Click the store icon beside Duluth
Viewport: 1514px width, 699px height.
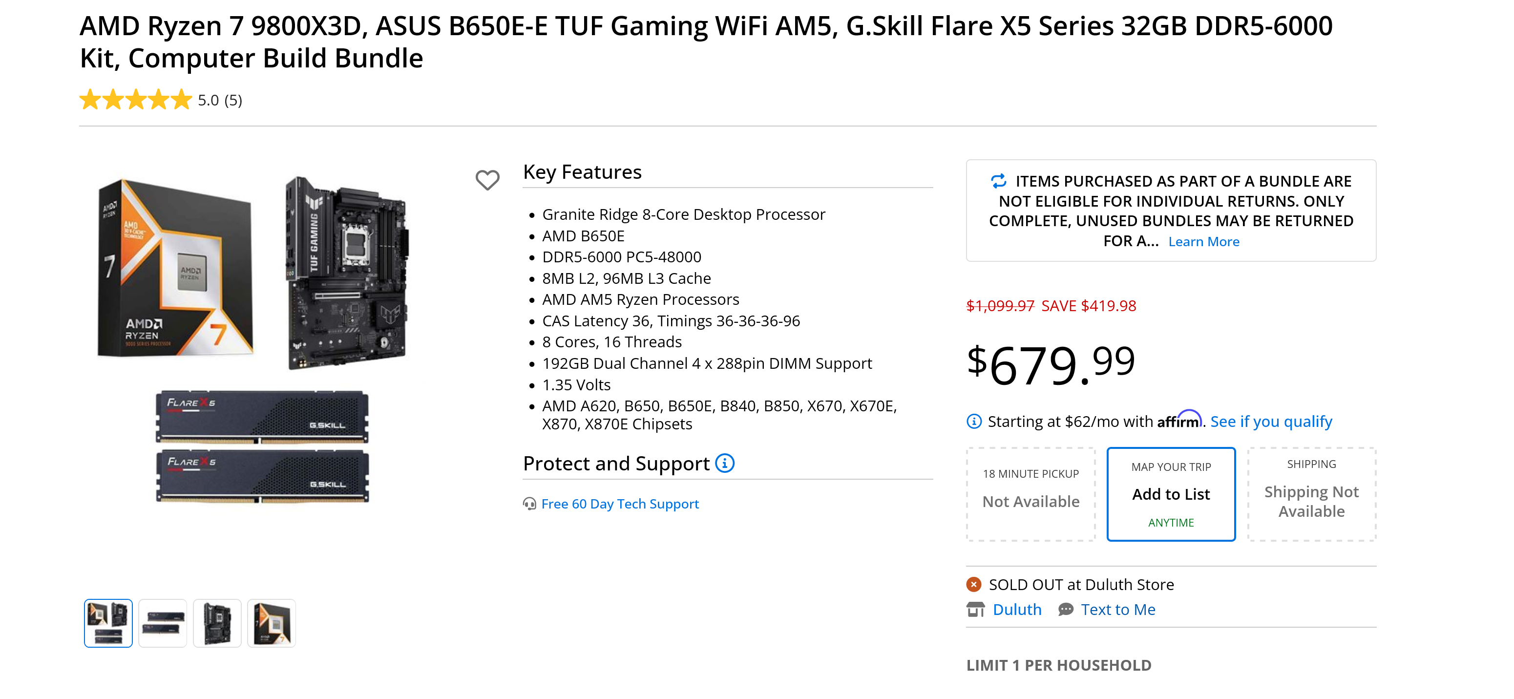(976, 610)
